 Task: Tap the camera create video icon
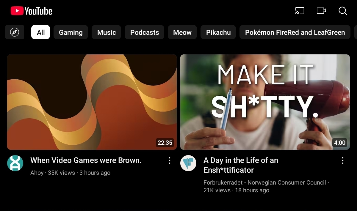pyautogui.click(x=321, y=11)
